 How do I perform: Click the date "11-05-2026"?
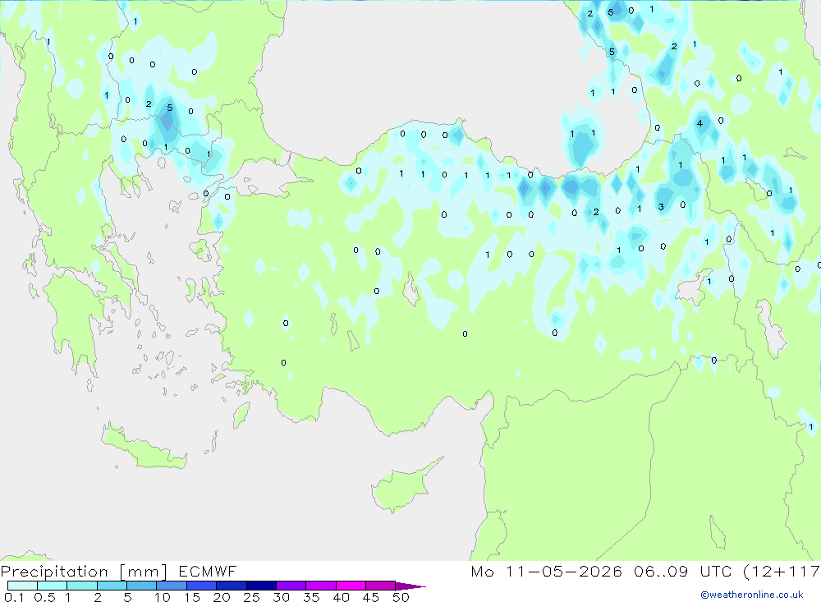click(564, 571)
